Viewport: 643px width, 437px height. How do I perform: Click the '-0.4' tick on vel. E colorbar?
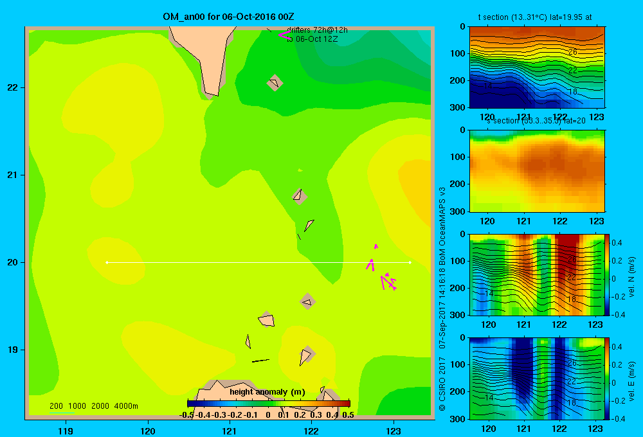[618, 418]
